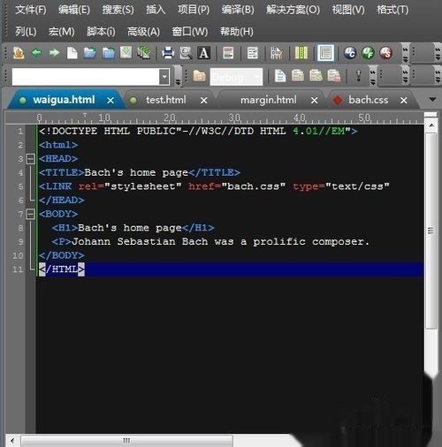Launch UltraCompare blue UC icon
The image size is (442, 447).
pyautogui.click(x=350, y=53)
